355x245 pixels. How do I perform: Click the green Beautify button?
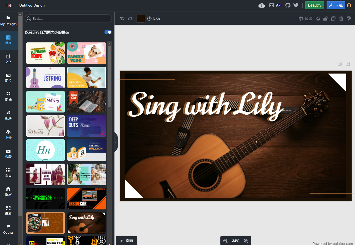[314, 5]
